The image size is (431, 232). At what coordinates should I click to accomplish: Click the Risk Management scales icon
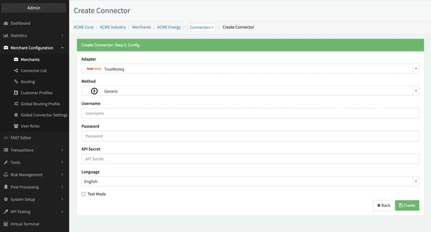pos(6,175)
